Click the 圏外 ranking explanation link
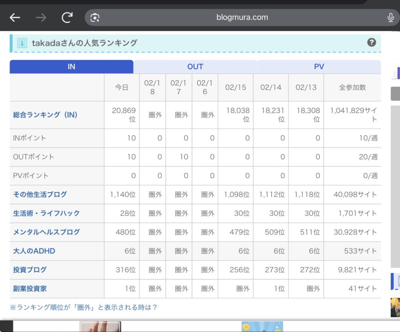 [x=83, y=307]
